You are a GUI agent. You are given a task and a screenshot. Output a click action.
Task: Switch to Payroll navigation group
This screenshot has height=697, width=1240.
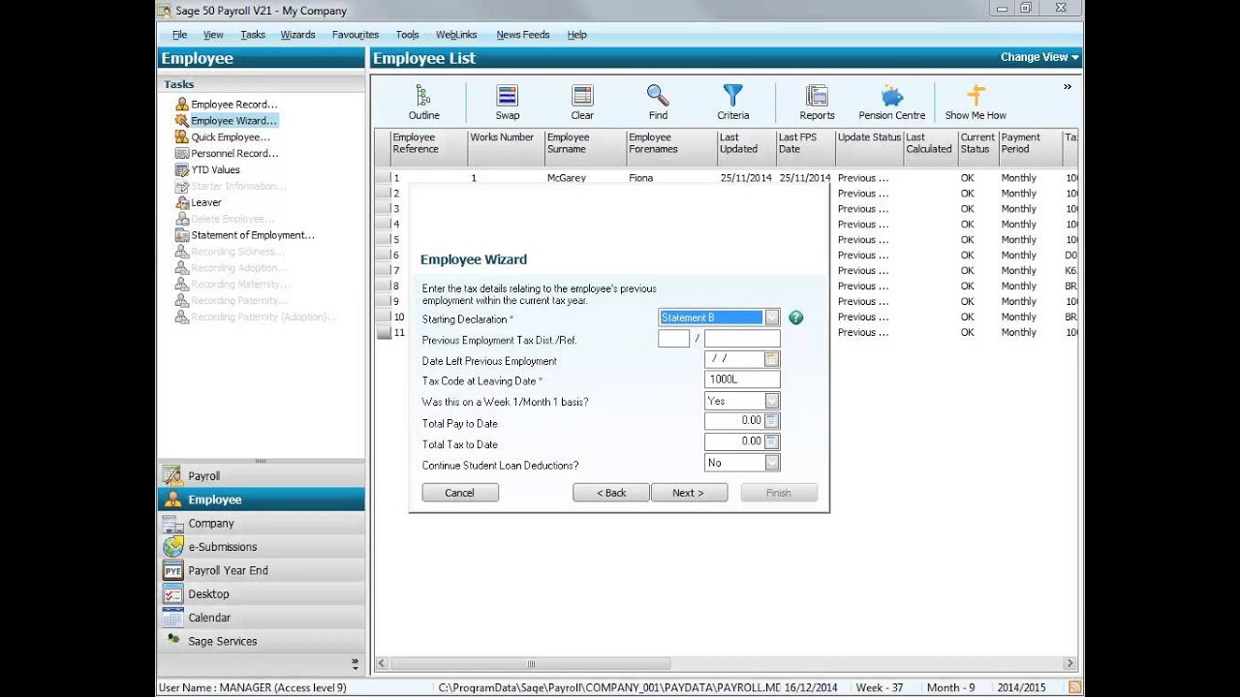pyautogui.click(x=262, y=476)
